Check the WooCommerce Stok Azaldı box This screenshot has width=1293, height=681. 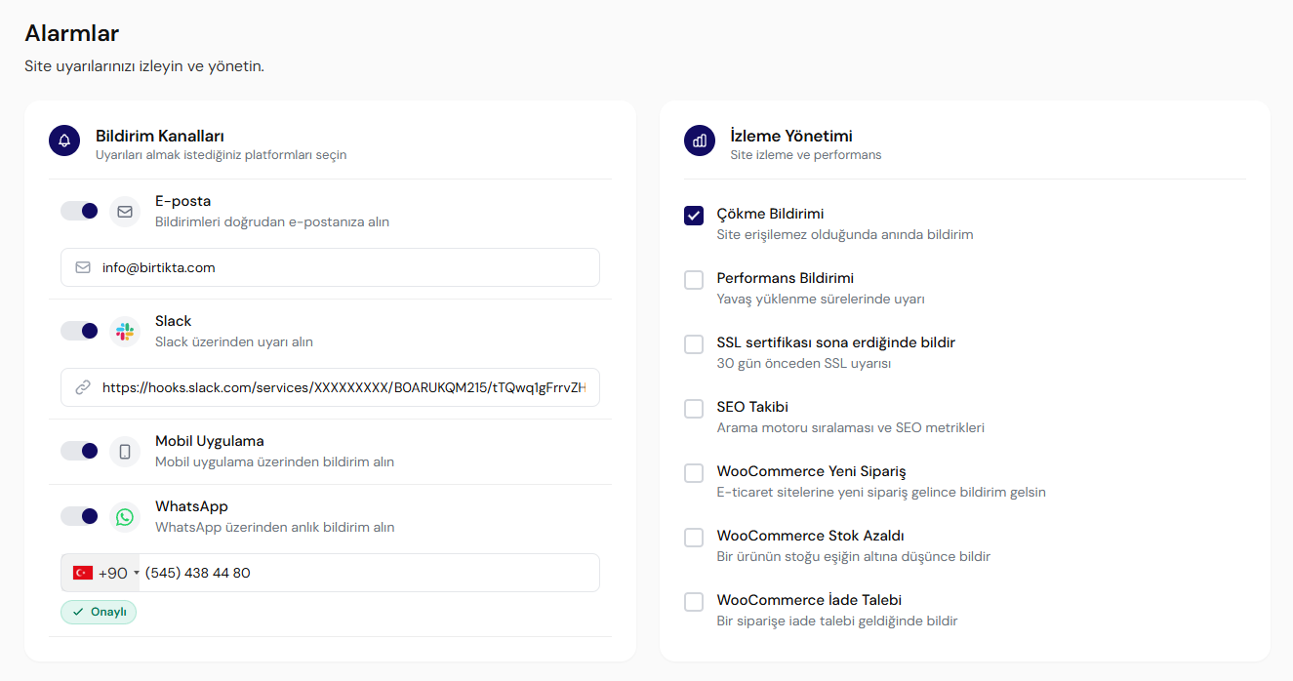tap(694, 538)
